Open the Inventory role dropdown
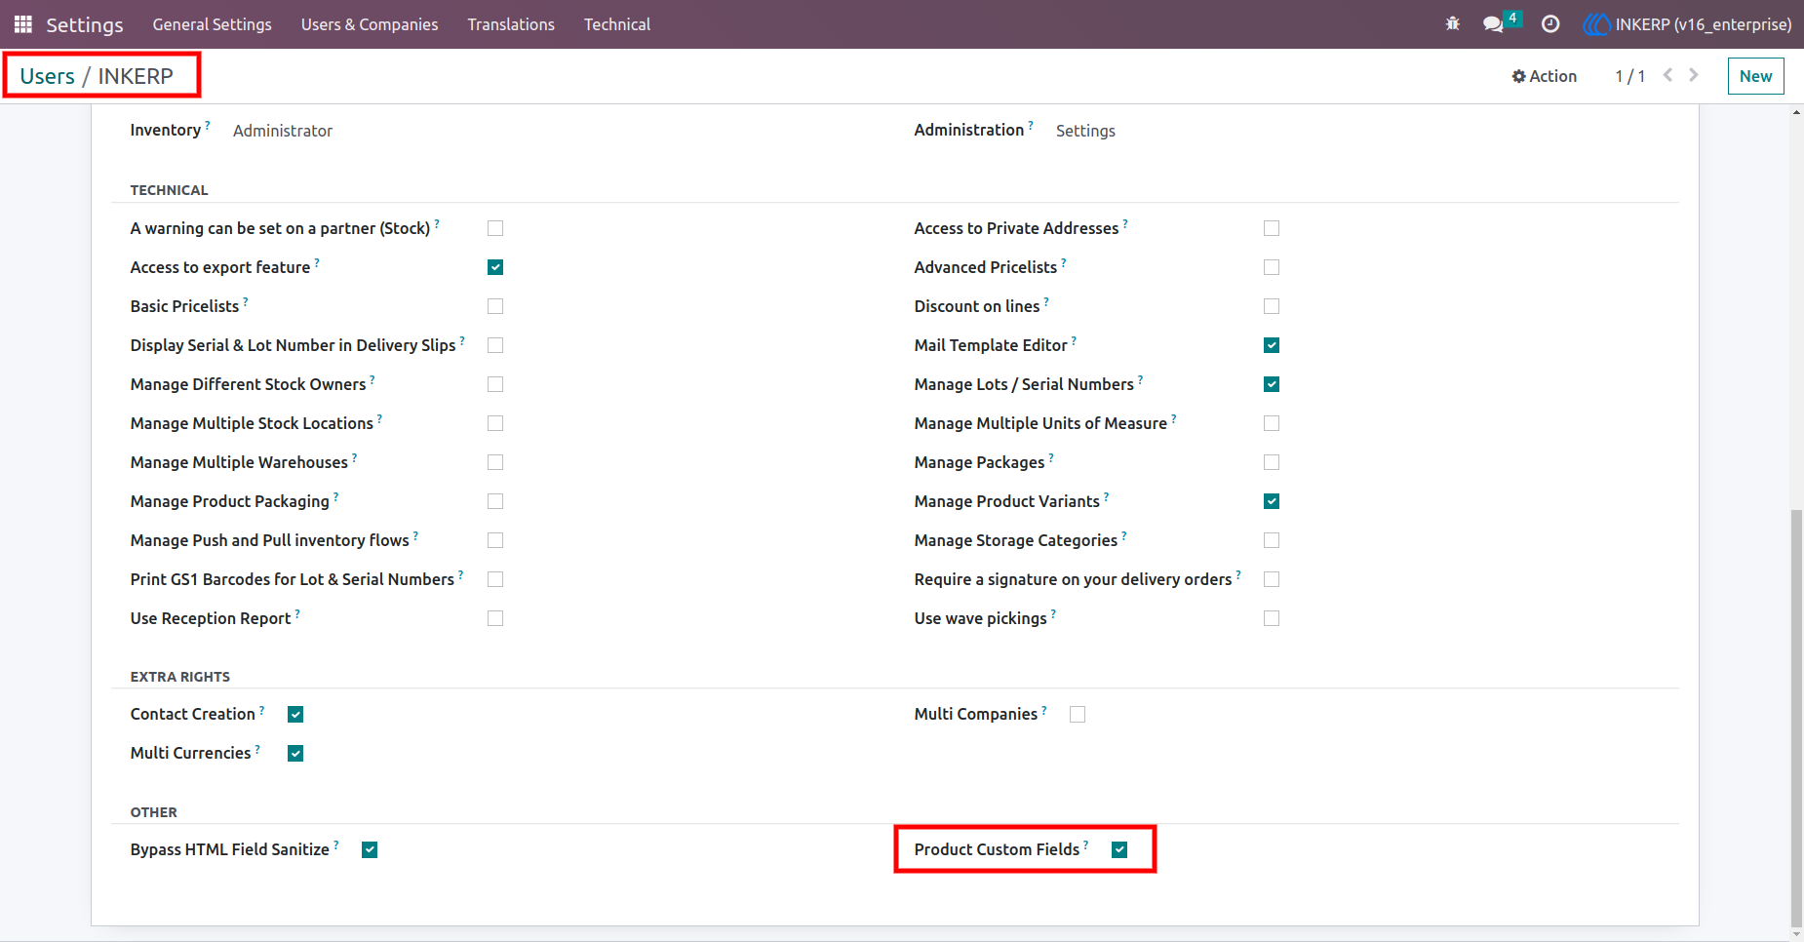Viewport: 1804px width, 942px height. coord(283,131)
